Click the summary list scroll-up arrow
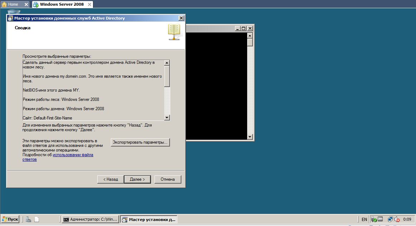416x226 pixels. (x=167, y=63)
